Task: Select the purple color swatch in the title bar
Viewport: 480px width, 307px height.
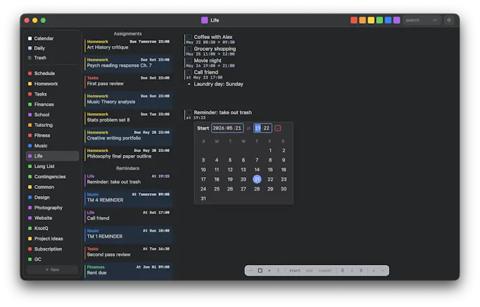Action: tap(397, 20)
